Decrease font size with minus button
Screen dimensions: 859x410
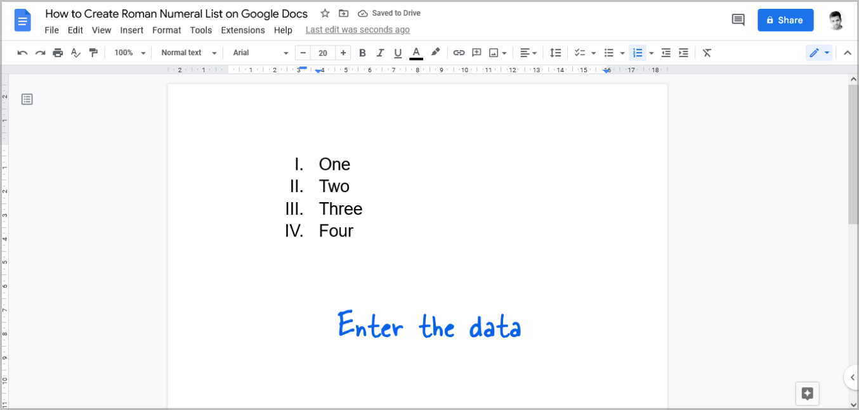303,53
